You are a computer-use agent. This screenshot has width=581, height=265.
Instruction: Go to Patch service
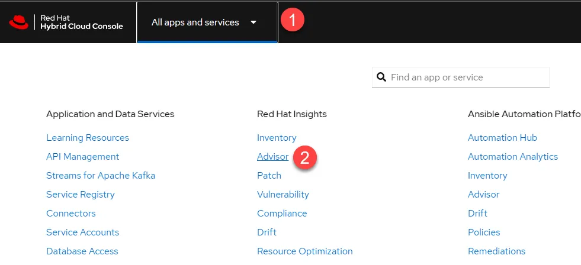[269, 176]
